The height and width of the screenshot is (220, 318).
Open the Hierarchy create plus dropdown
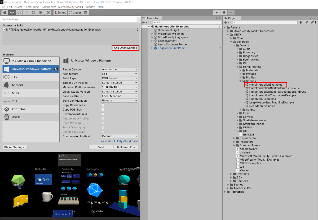(145, 22)
